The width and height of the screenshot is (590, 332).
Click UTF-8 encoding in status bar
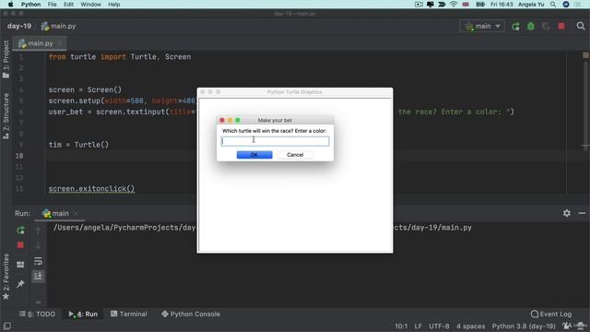click(x=439, y=326)
